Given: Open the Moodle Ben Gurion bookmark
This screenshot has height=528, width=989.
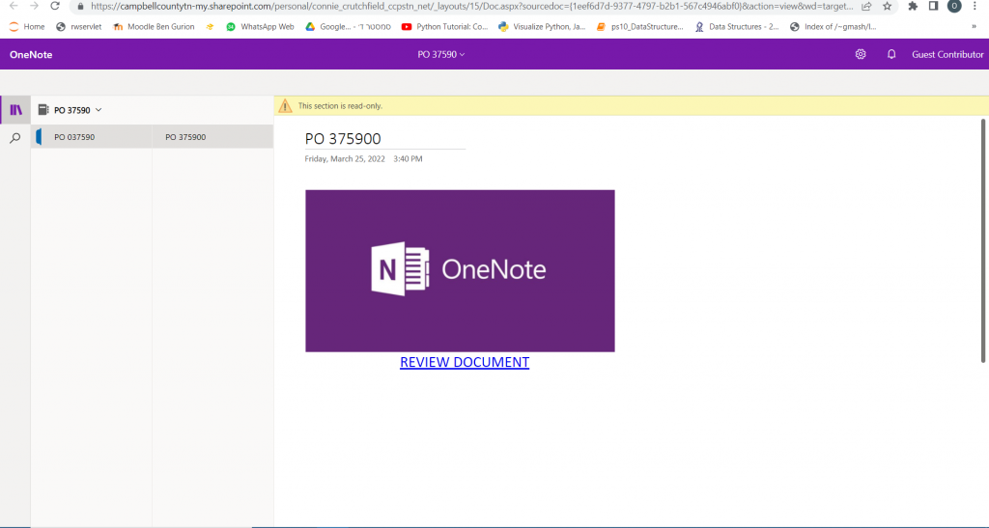Looking at the screenshot, I should click(154, 26).
